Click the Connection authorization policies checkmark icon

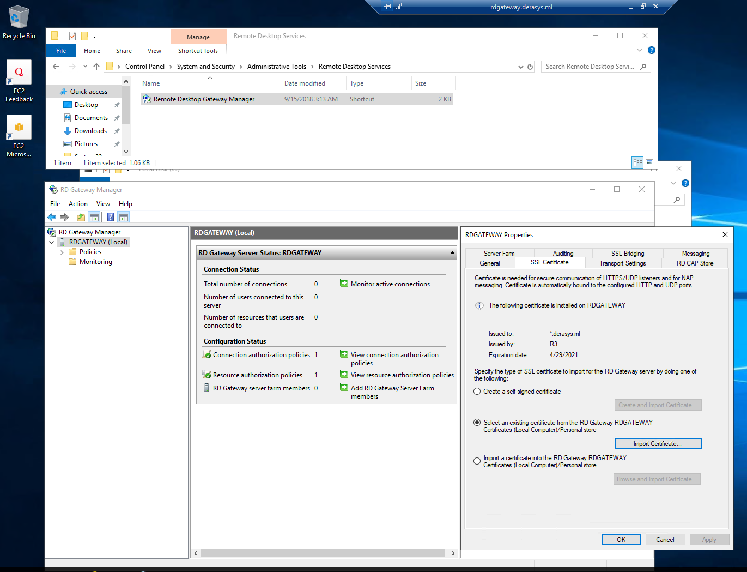click(x=207, y=354)
